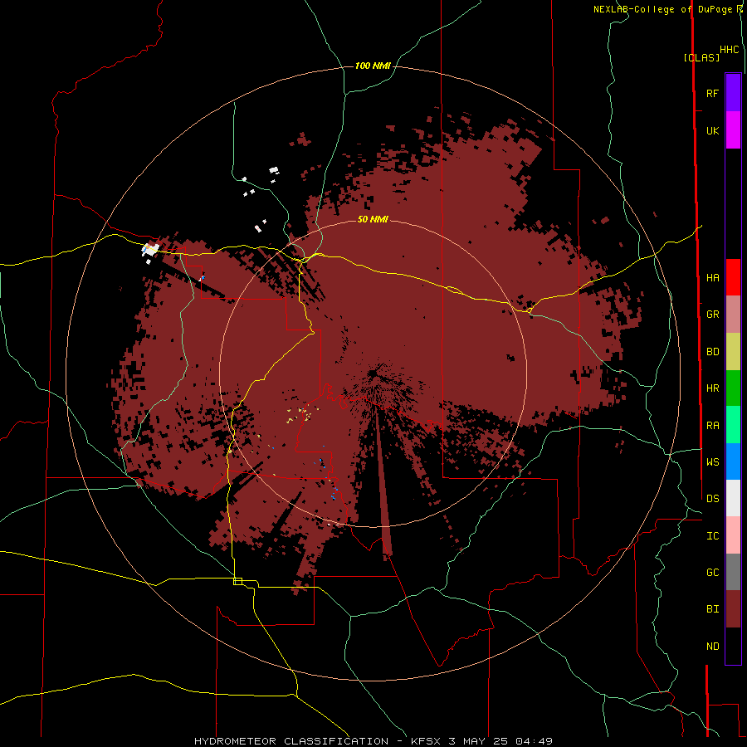Click the DS legend label
This screenshot has width=747, height=747.
coord(712,499)
